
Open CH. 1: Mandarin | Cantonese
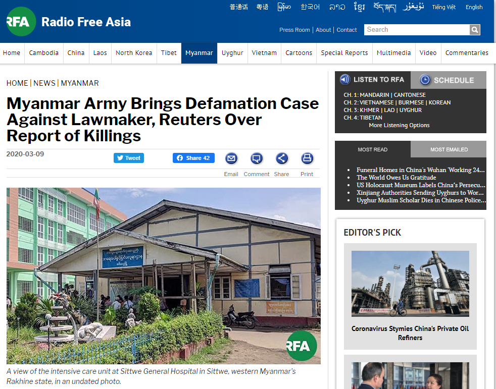(385, 95)
